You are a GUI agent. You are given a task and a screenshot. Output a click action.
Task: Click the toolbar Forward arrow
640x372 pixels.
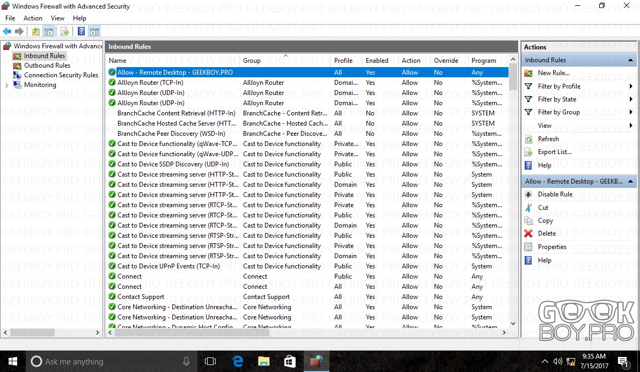(19, 32)
